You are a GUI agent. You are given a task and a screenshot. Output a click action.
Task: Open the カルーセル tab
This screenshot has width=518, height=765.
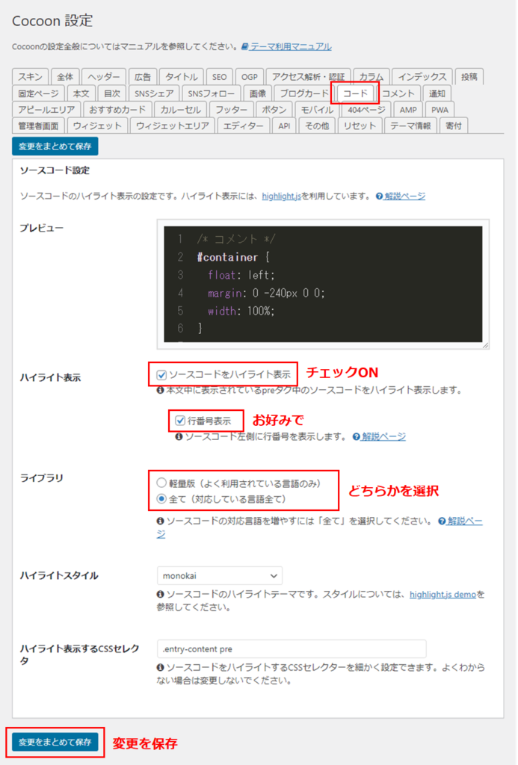pyautogui.click(x=180, y=110)
